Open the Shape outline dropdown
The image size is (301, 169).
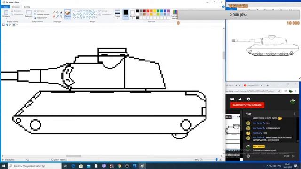click(x=103, y=11)
